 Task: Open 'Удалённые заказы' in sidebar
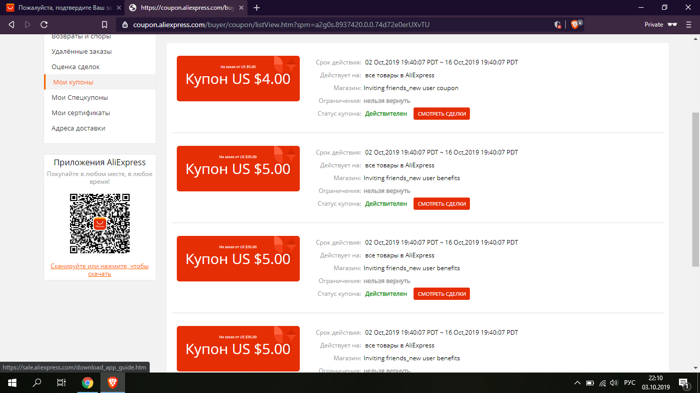click(81, 52)
